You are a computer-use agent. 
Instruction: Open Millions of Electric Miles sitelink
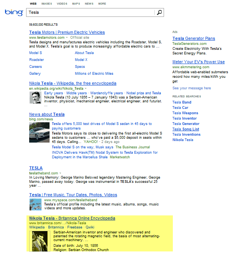point(94,74)
